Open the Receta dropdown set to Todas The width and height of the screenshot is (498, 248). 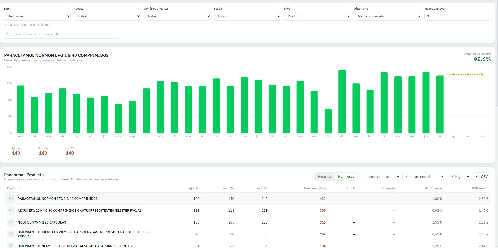coord(107,16)
